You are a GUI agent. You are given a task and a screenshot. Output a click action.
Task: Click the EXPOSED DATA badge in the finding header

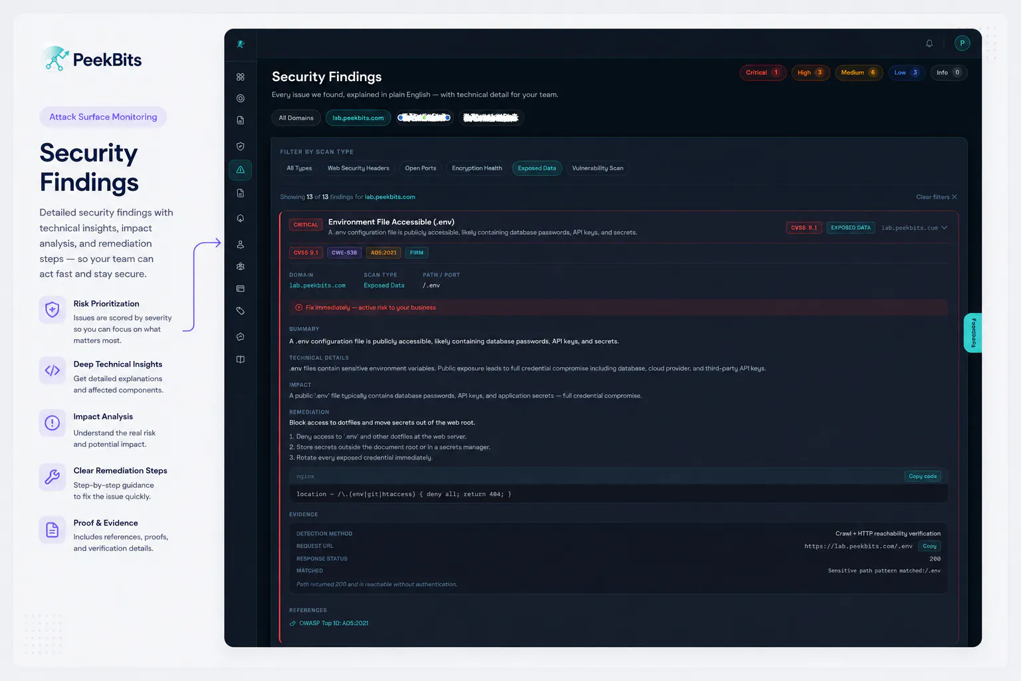(x=850, y=227)
